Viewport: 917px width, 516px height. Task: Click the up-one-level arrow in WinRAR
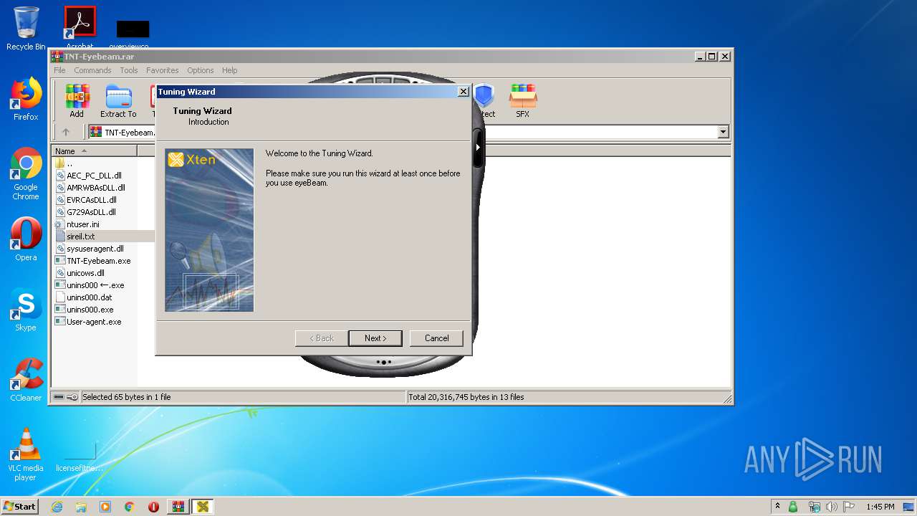point(66,132)
